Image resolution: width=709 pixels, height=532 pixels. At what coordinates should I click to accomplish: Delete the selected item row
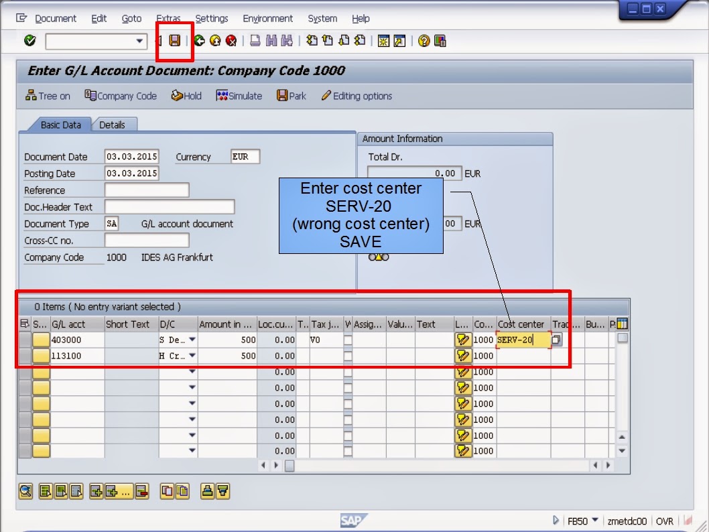[141, 490]
